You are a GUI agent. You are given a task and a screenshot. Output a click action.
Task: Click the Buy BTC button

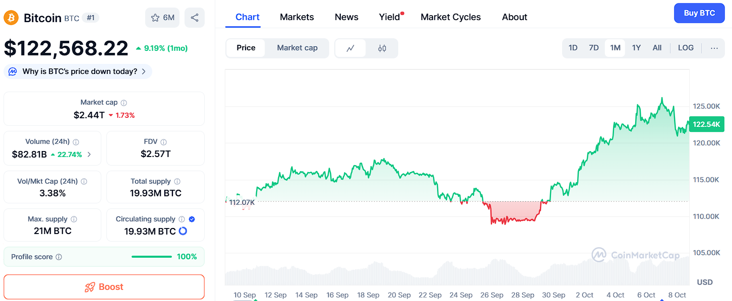pyautogui.click(x=699, y=13)
